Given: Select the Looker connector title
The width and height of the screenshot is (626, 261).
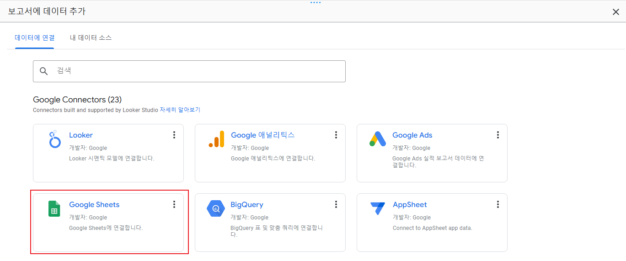Looking at the screenshot, I should [81, 135].
